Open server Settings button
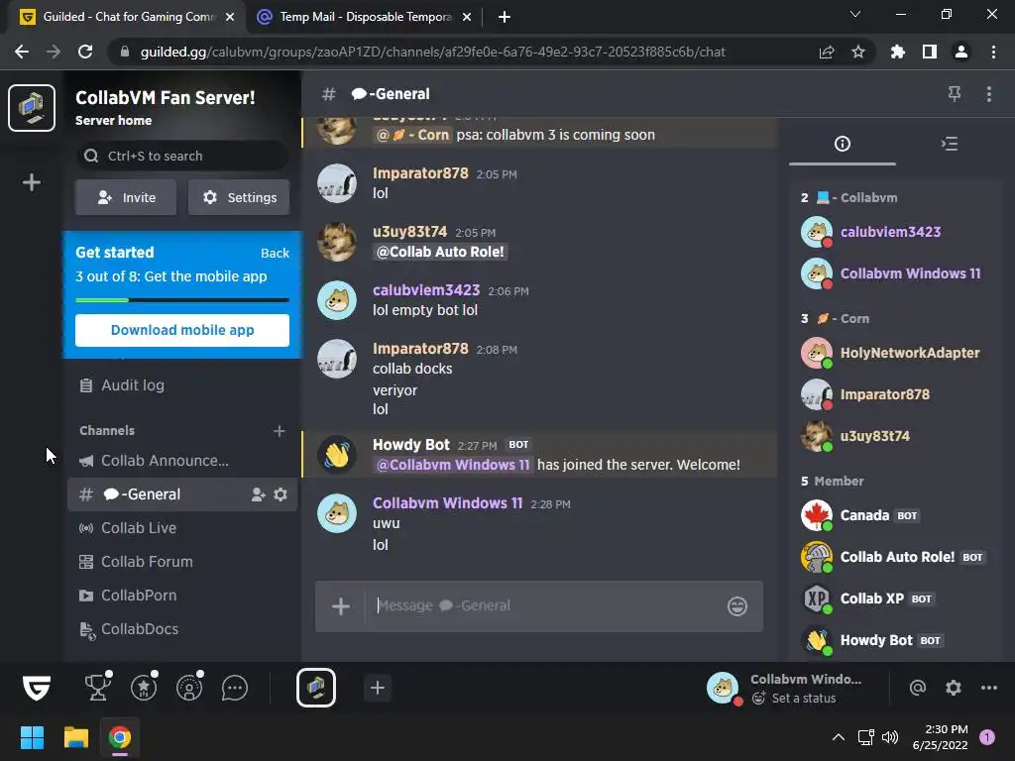This screenshot has width=1015, height=761. point(239,197)
